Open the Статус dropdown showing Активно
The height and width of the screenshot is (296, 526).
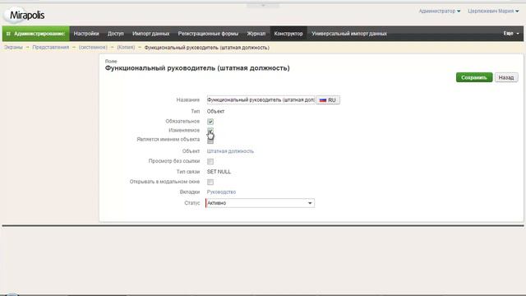coord(260,203)
